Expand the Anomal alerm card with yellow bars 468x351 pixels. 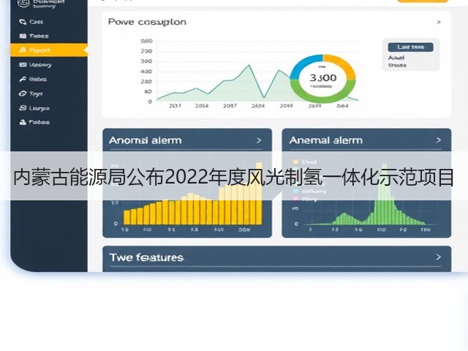tap(259, 140)
